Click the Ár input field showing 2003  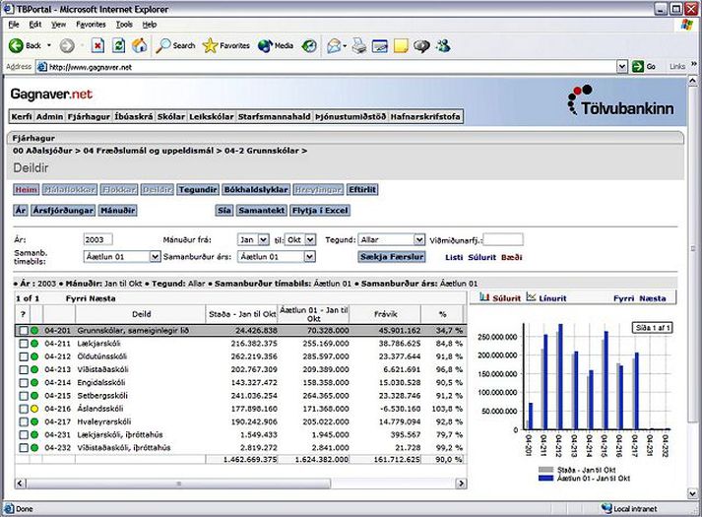coord(98,240)
